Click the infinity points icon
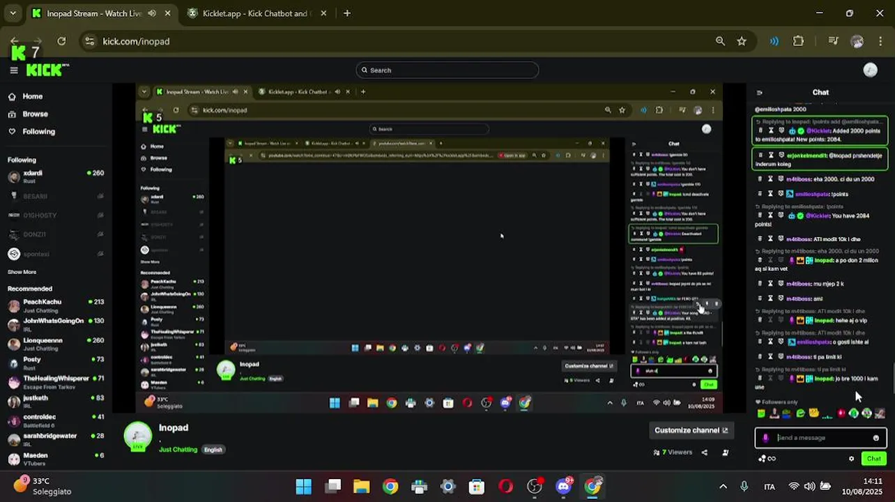Viewport: 895px width, 502px height. [772, 459]
